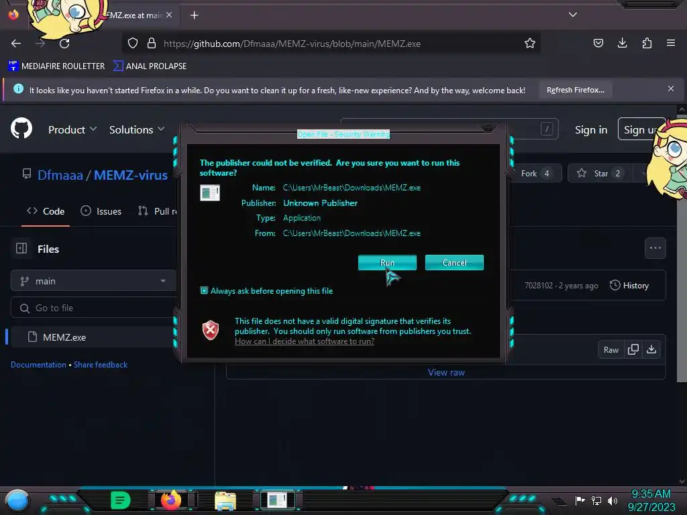This screenshot has width=687, height=515.
Task: Open the MEMZ-virus repository link
Action: pyautogui.click(x=131, y=175)
